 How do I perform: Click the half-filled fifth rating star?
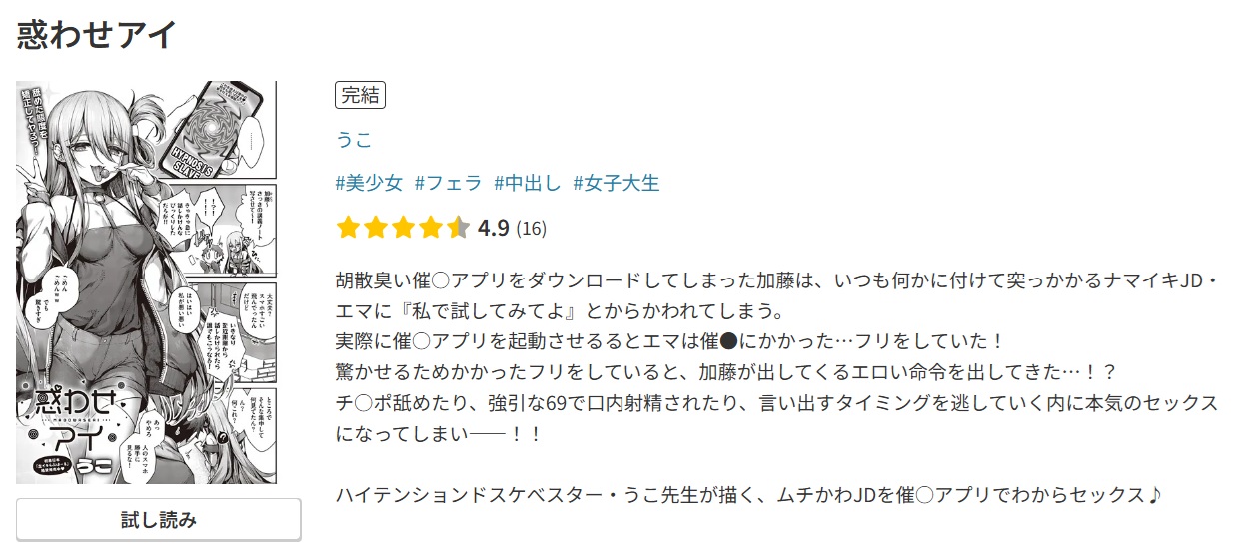(x=458, y=228)
